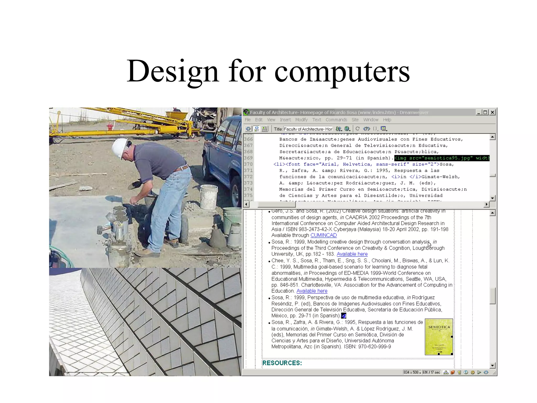Click the 61K / 17 sec download indicator
This screenshot has height=403, width=537.
click(431, 372)
